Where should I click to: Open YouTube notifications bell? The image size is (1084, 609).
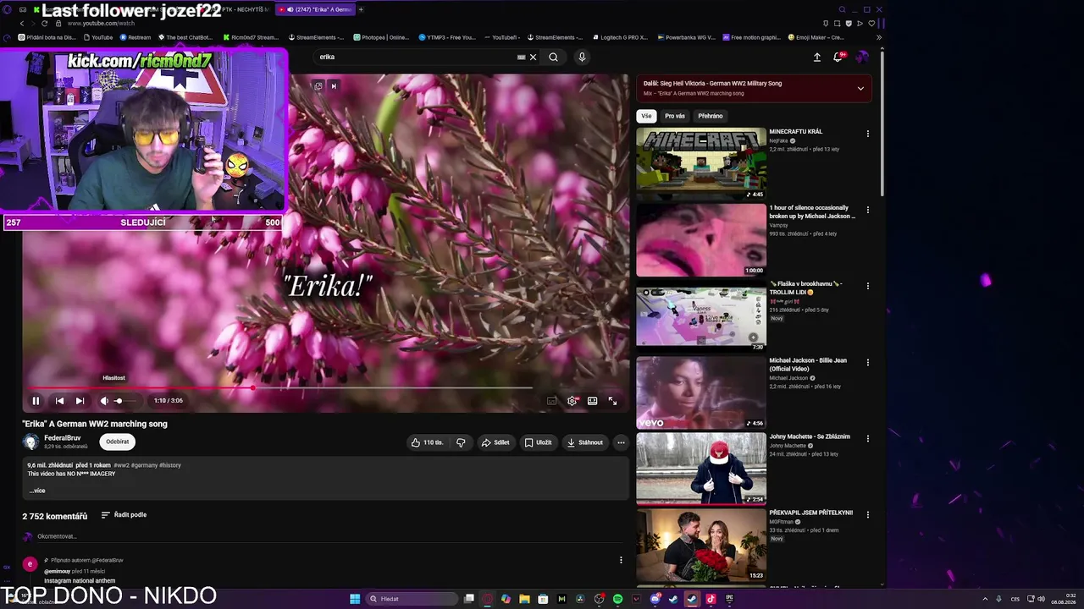(838, 58)
